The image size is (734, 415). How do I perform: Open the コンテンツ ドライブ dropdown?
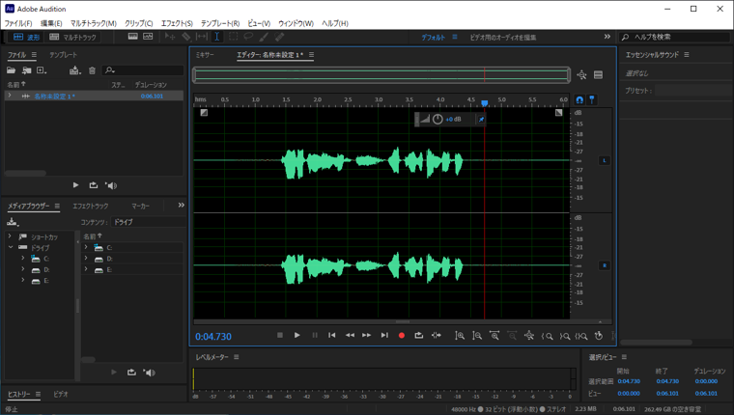[x=148, y=222]
